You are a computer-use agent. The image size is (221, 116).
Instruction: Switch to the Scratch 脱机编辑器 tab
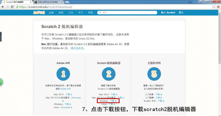tap(17, 2)
